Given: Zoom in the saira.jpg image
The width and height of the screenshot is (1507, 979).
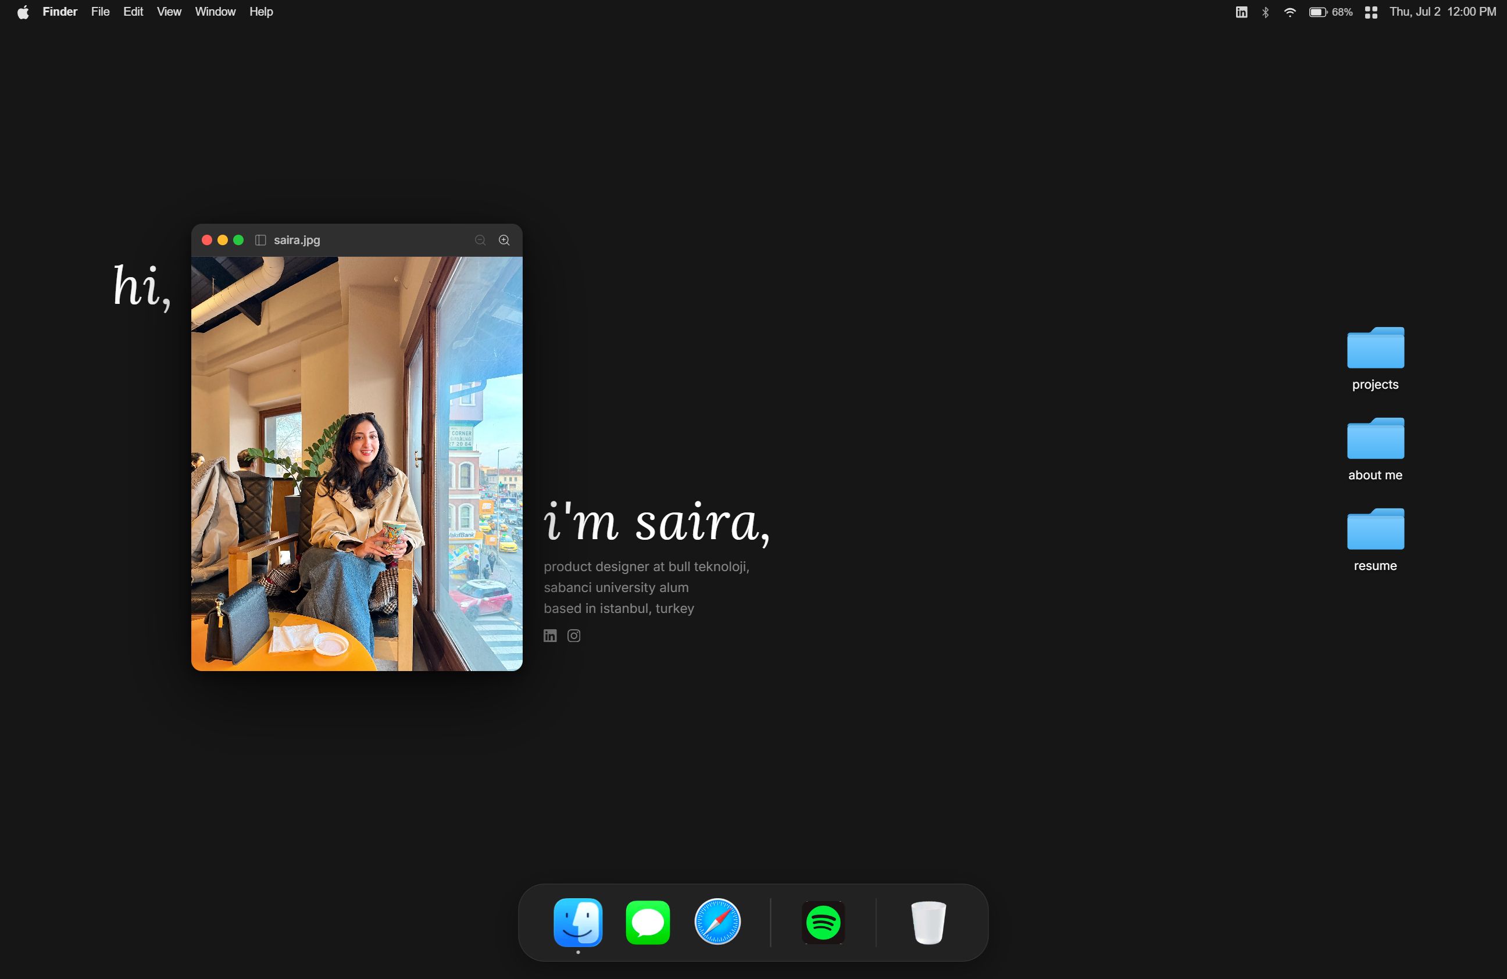Looking at the screenshot, I should (x=504, y=240).
